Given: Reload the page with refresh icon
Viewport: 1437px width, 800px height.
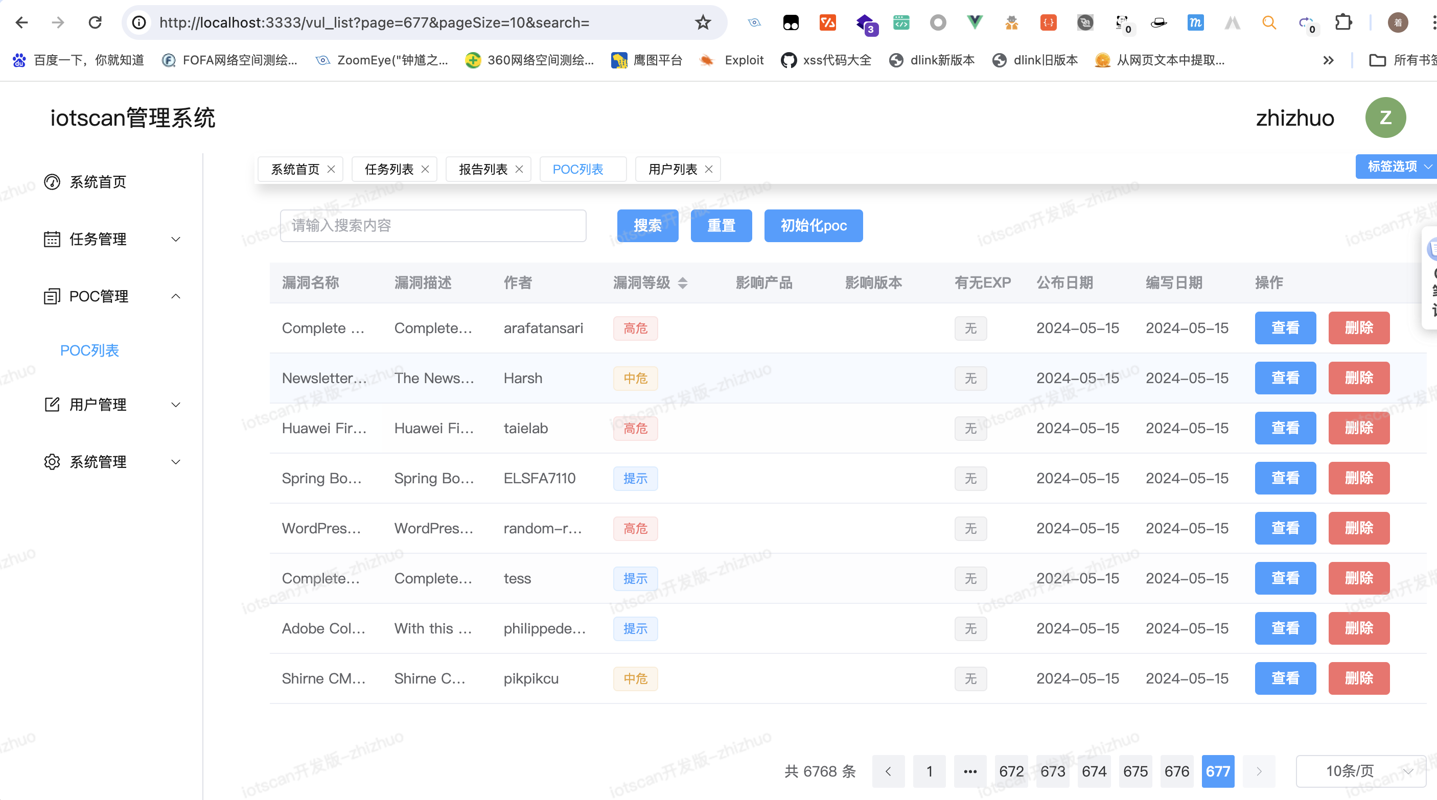Looking at the screenshot, I should coord(96,22).
